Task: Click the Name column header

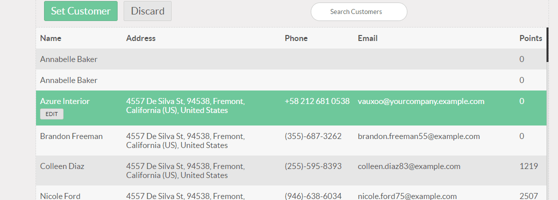Action: coord(51,38)
